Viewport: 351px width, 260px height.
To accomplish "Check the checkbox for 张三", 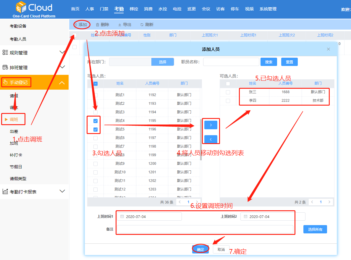I will 228,92.
